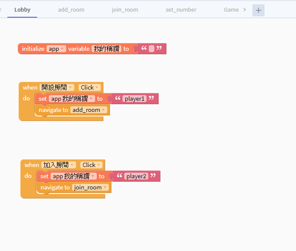The image size is (296, 251).
Task: Open the add_room screen tab
Action: [x=71, y=10]
